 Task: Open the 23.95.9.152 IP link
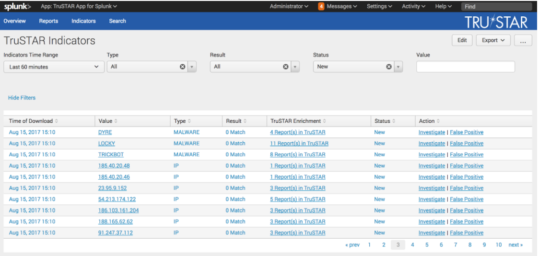[112, 188]
